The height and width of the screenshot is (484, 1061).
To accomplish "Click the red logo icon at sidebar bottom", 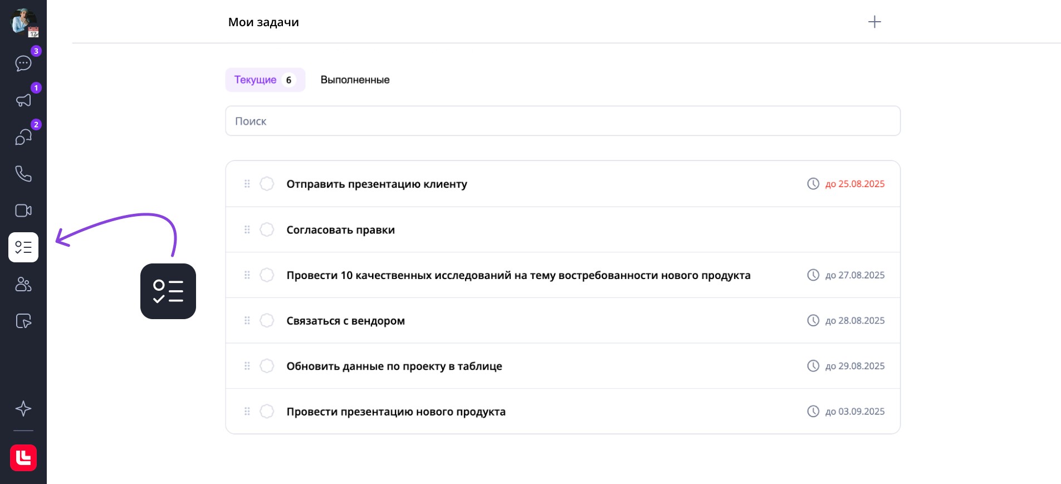I will [x=23, y=458].
